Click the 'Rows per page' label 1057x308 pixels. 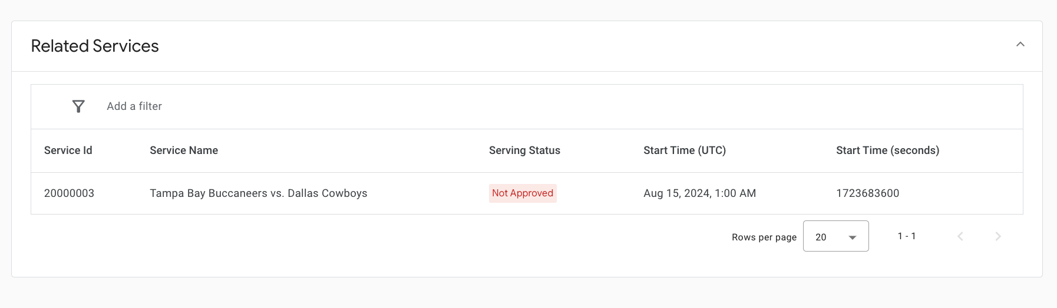[x=764, y=237]
